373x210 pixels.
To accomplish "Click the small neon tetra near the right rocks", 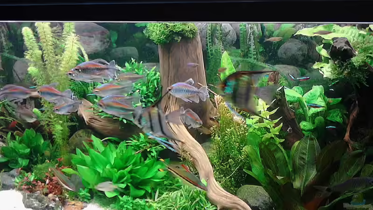I will click(x=303, y=78).
